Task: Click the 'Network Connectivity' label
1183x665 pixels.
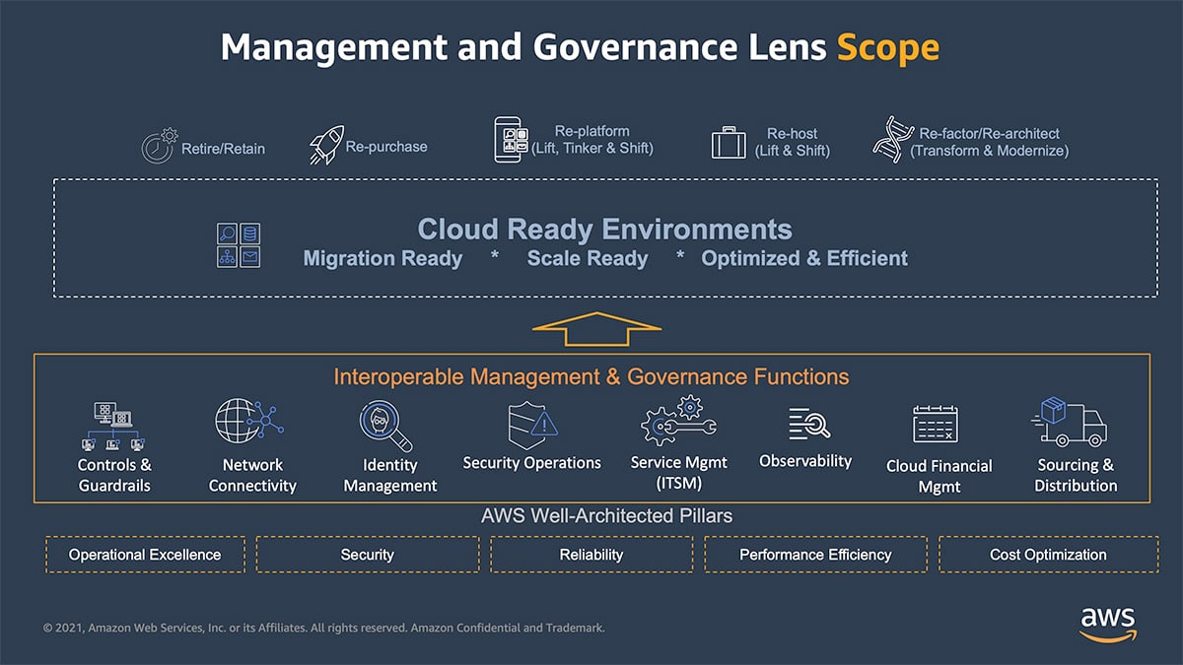Action: pyautogui.click(x=252, y=475)
